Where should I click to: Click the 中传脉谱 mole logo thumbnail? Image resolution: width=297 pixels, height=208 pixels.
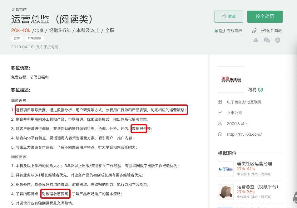[x=225, y=192]
